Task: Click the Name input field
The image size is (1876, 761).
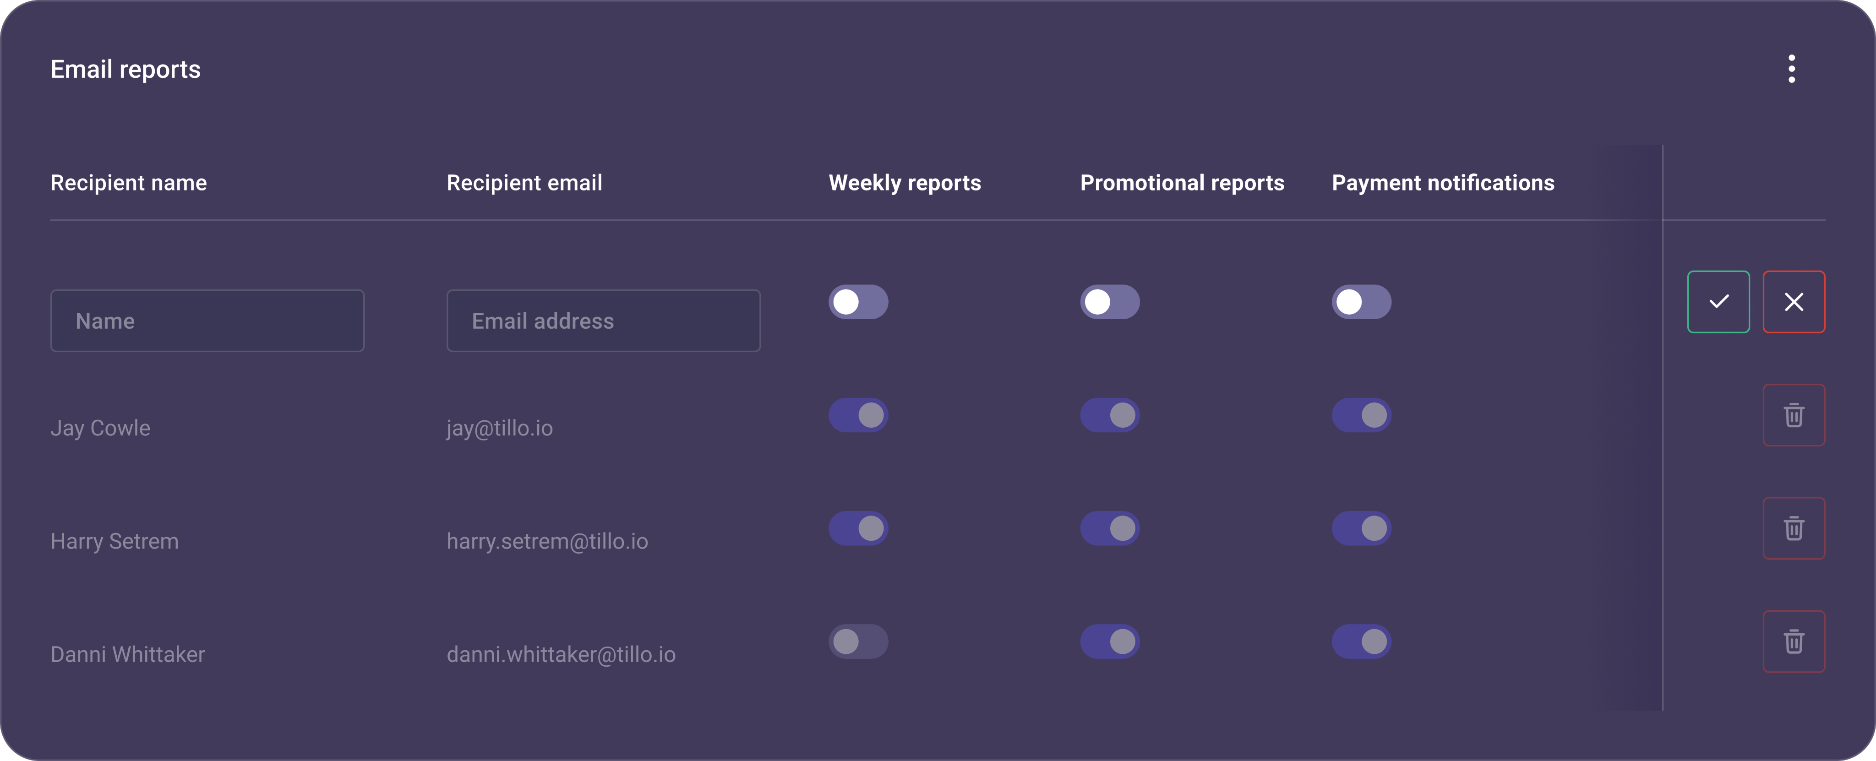Action: [x=207, y=321]
